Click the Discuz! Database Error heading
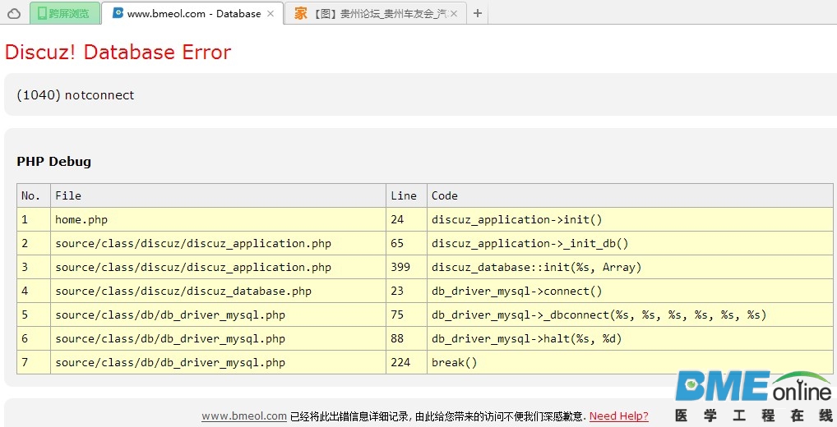Image resolution: width=837 pixels, height=427 pixels. [x=118, y=53]
